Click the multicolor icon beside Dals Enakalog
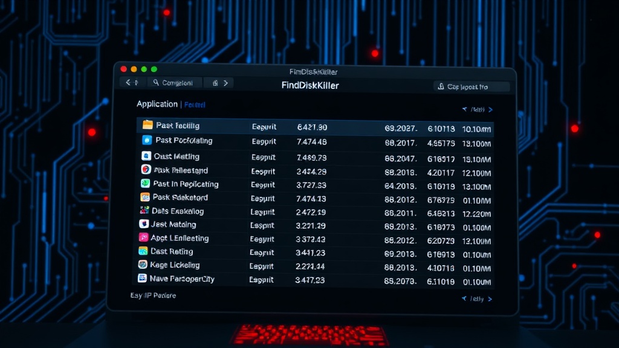 pos(144,210)
